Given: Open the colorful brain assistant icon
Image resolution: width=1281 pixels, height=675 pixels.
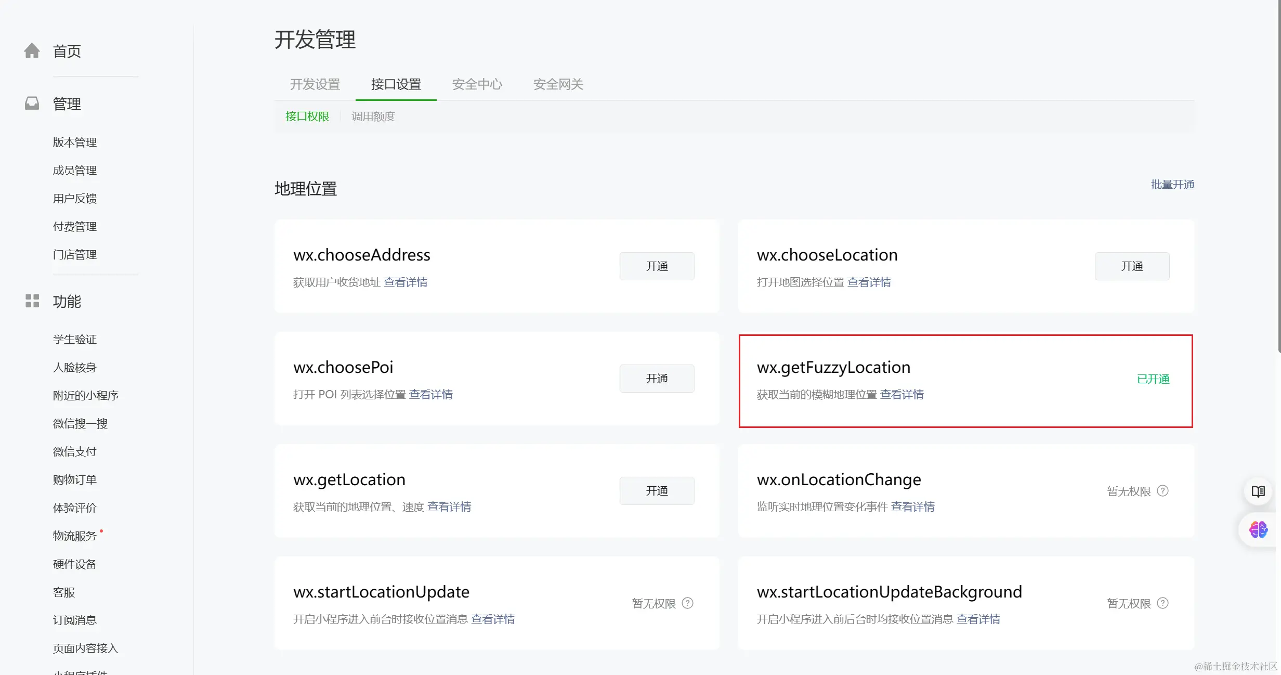Looking at the screenshot, I should point(1258,530).
